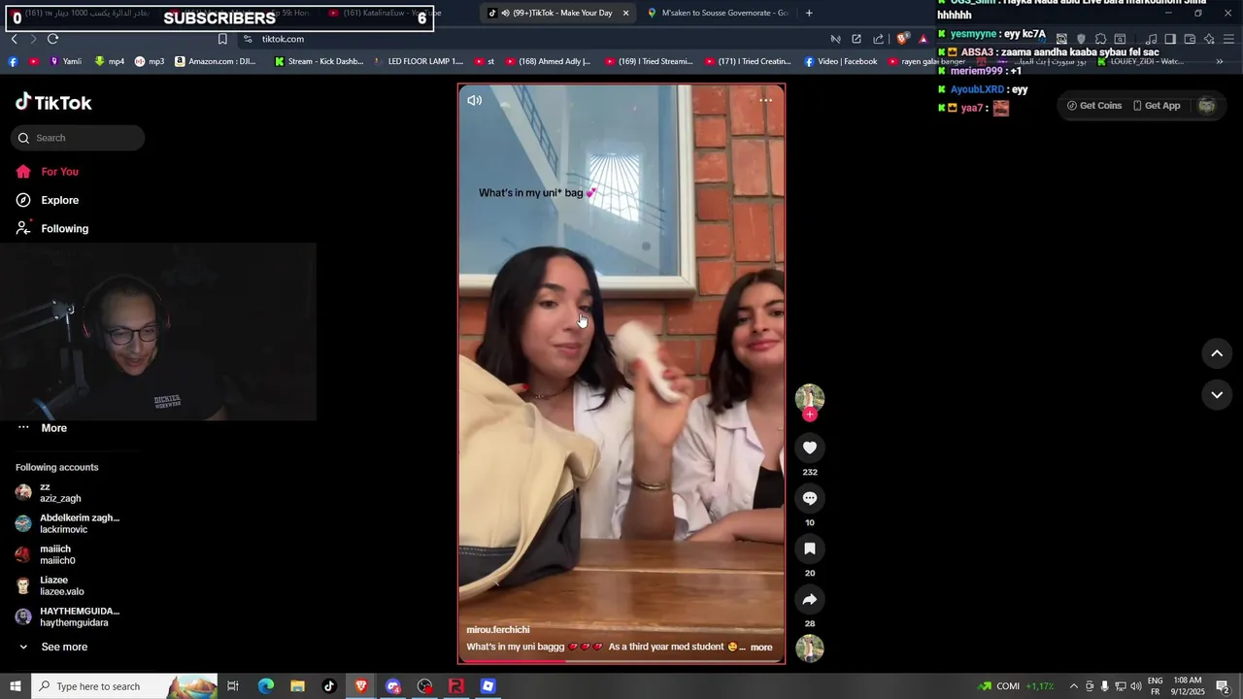Click the browser share page icon

pyautogui.click(x=878, y=39)
